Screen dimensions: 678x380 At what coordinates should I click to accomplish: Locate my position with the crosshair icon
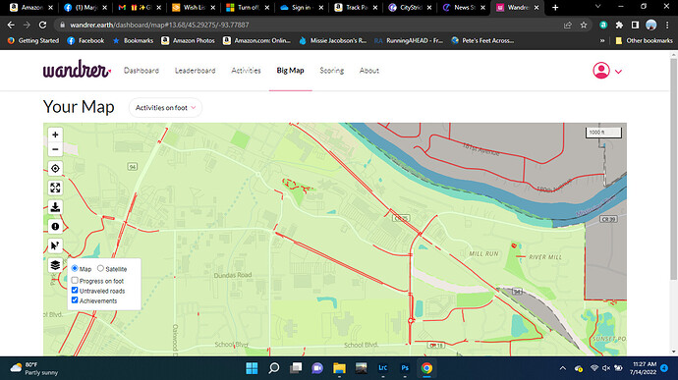coord(55,169)
